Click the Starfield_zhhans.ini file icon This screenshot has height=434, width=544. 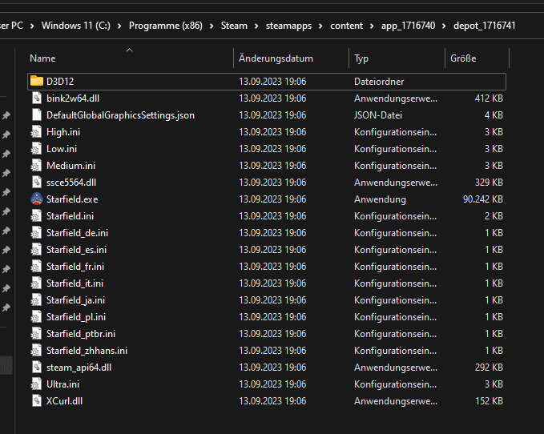point(36,351)
